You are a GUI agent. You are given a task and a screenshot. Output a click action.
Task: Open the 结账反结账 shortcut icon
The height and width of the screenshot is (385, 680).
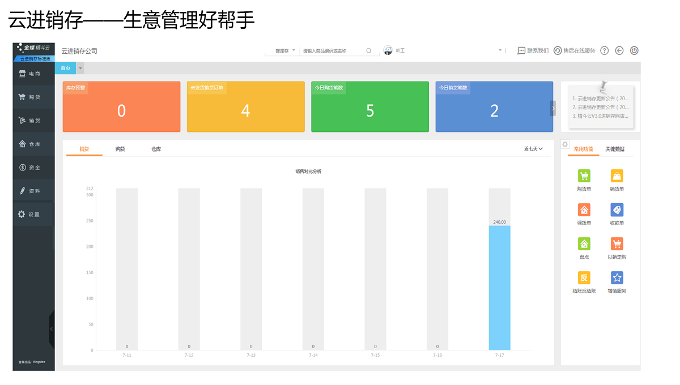click(584, 278)
